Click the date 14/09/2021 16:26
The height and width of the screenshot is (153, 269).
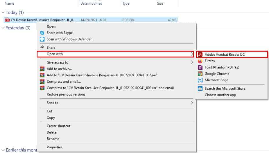93,20
